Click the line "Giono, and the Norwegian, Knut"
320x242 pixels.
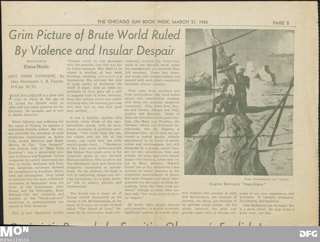point(36,191)
